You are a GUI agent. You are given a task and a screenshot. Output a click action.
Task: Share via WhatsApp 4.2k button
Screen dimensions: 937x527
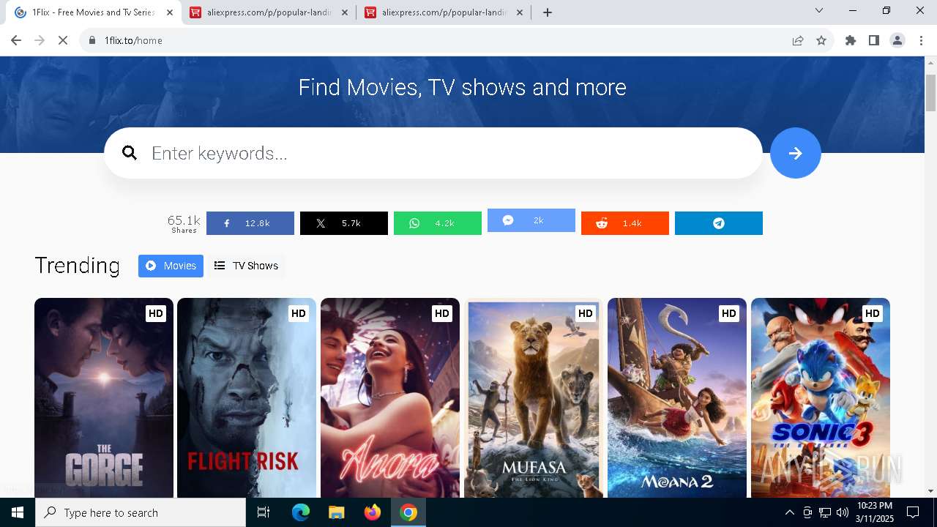(x=438, y=223)
